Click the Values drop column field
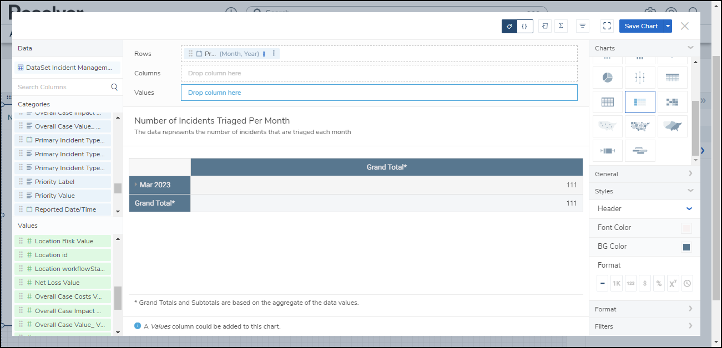 [x=379, y=93]
